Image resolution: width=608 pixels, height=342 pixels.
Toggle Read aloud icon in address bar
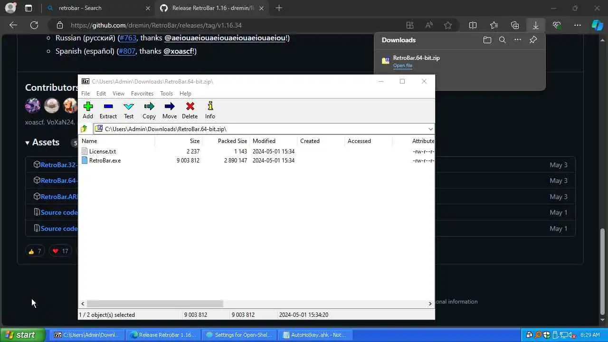pos(429,25)
